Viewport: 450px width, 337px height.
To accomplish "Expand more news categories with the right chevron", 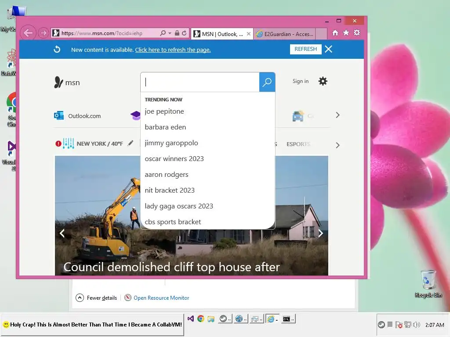I will click(337, 145).
